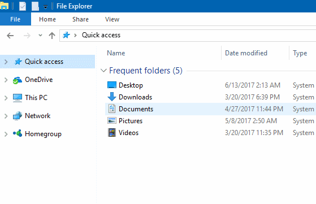316x204 pixels.
Task: Click the date 6/13/2017 2:13 AM
Action: tap(253, 85)
